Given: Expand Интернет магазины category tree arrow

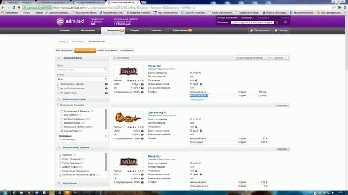Looking at the screenshot, I should 59,119.
